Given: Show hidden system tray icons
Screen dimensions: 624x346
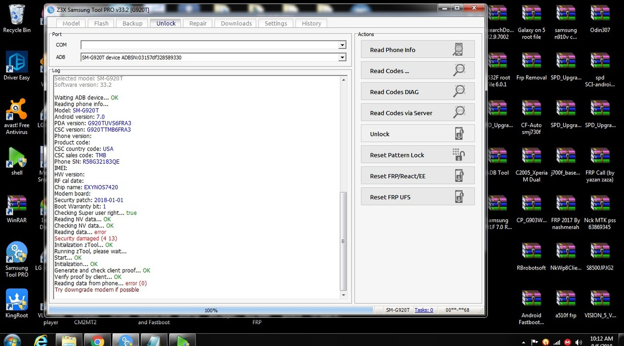Looking at the screenshot, I should (x=524, y=342).
